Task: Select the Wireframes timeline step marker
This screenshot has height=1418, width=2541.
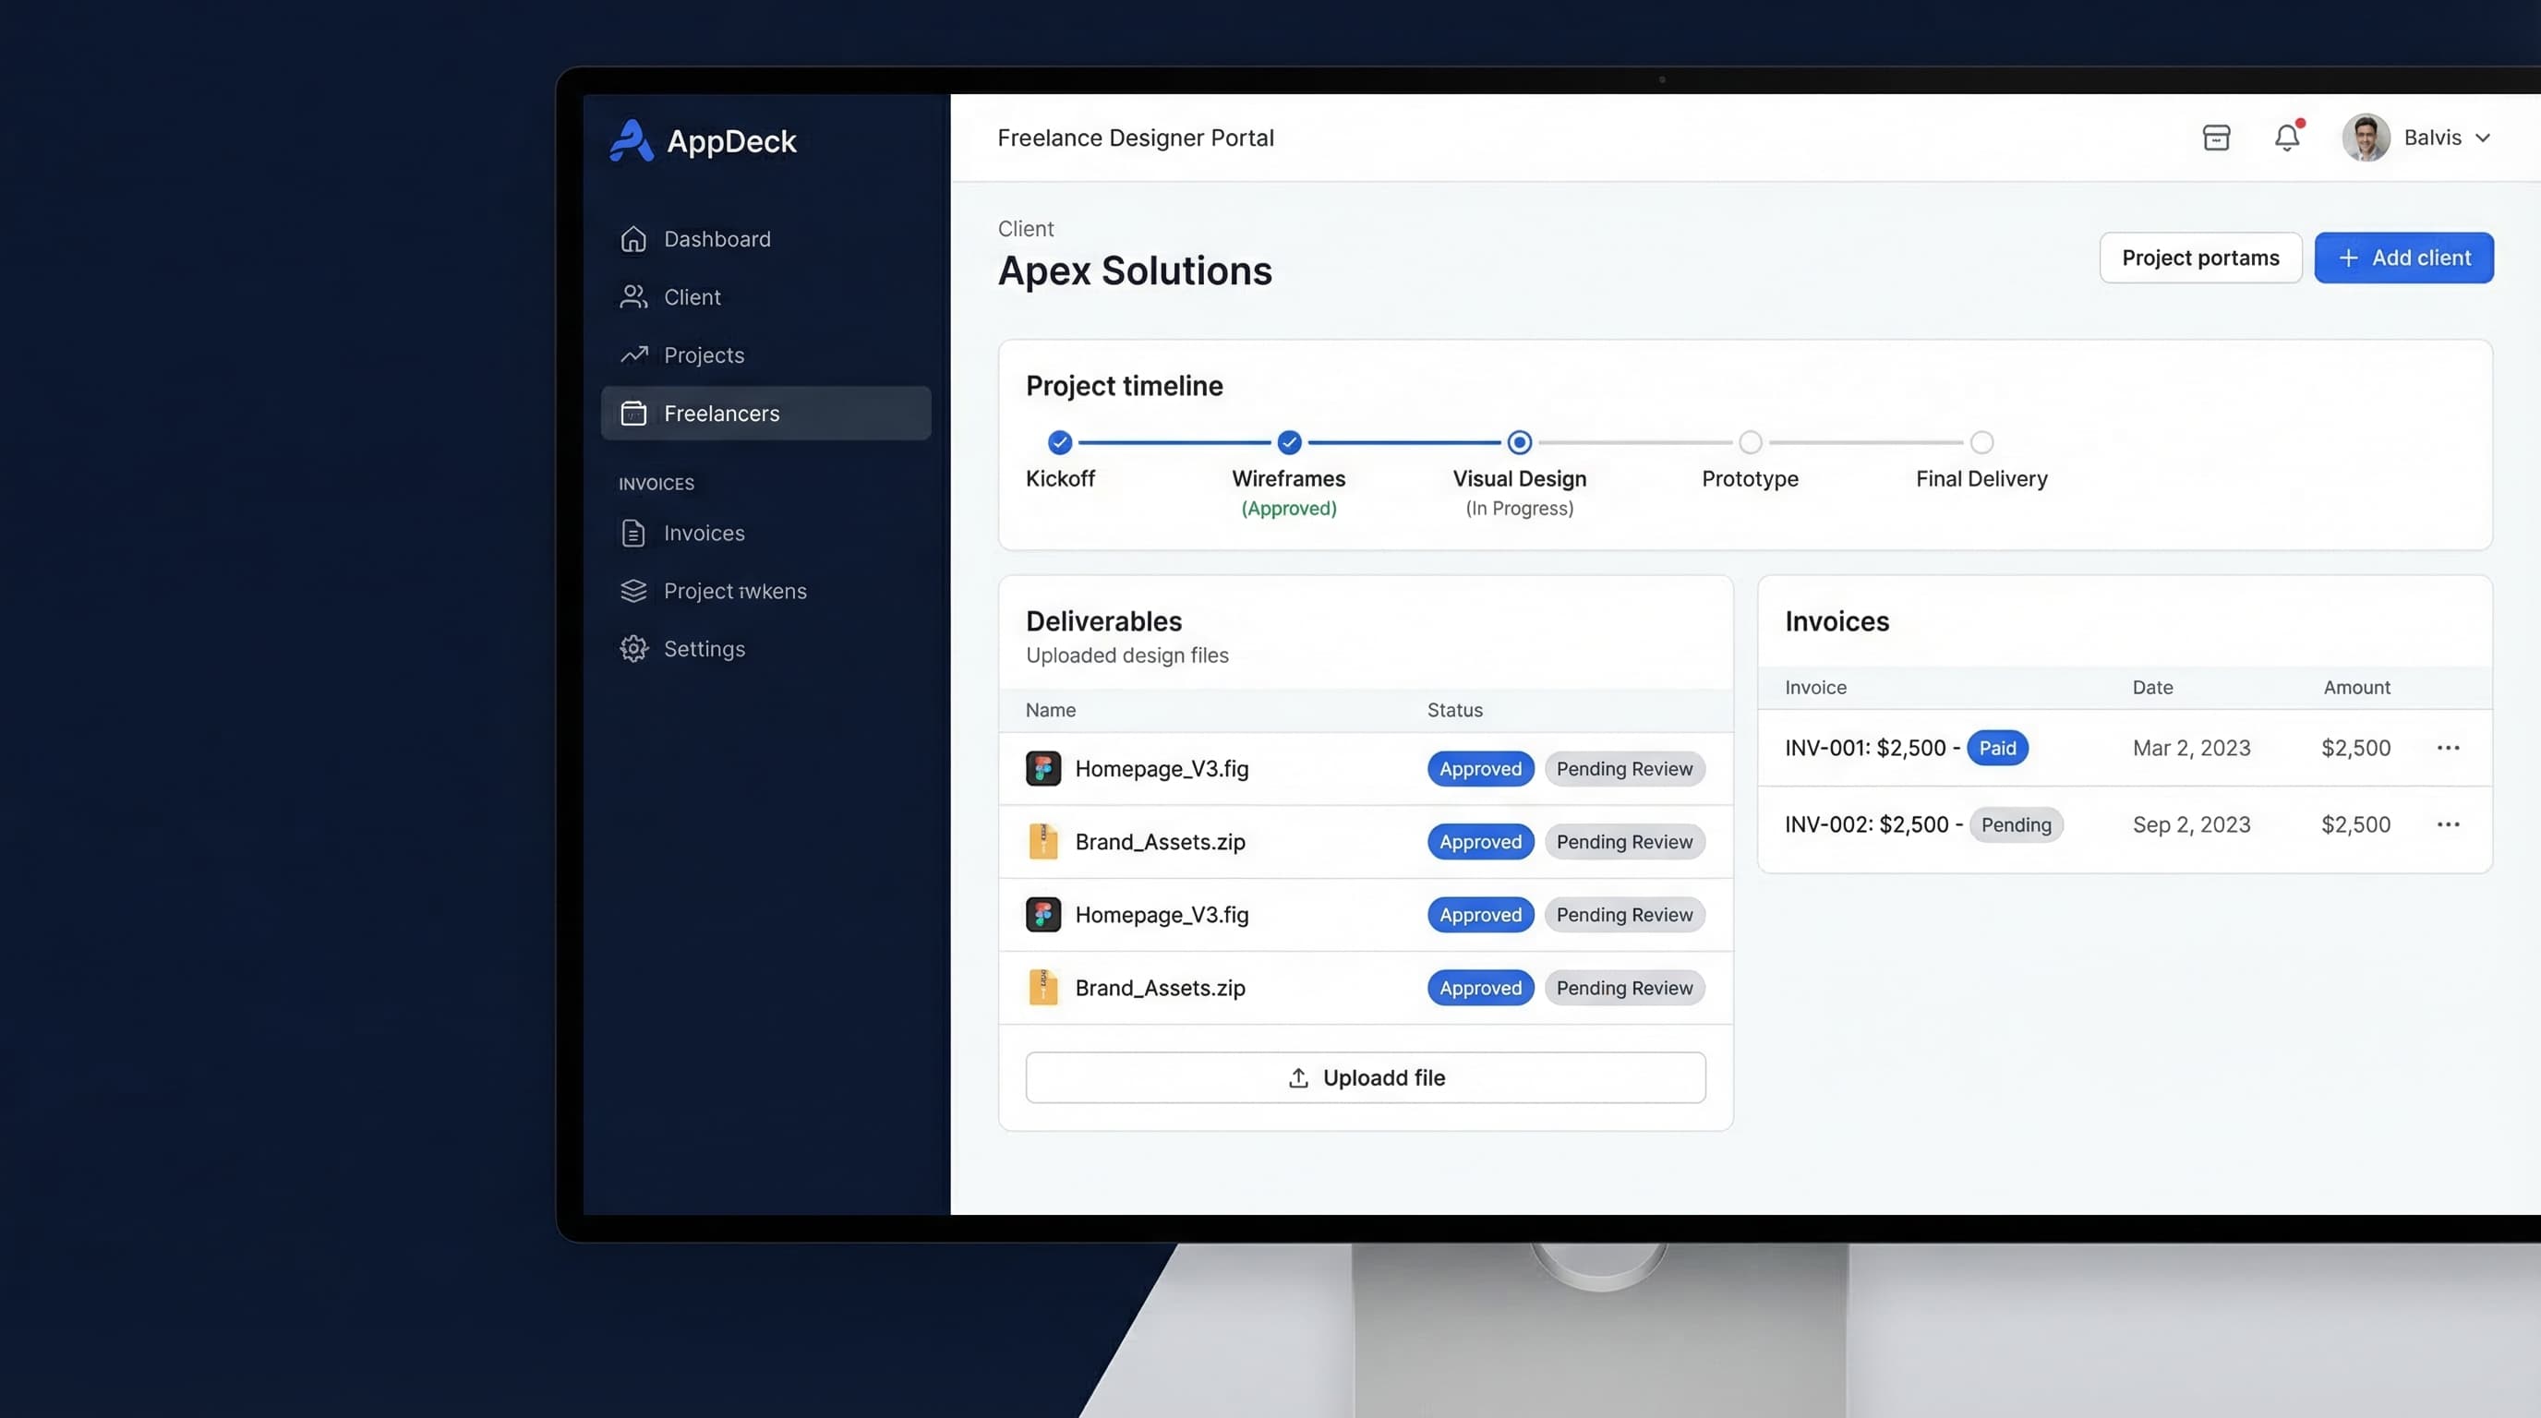Action: point(1289,442)
